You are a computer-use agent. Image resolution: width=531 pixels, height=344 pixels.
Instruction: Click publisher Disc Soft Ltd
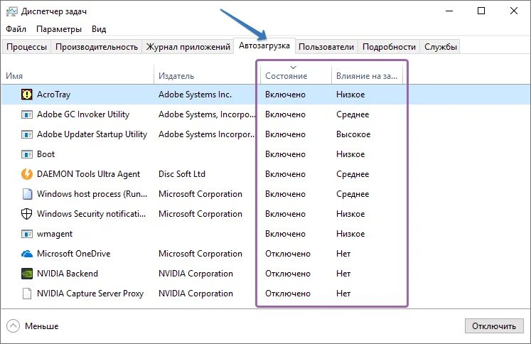click(182, 174)
